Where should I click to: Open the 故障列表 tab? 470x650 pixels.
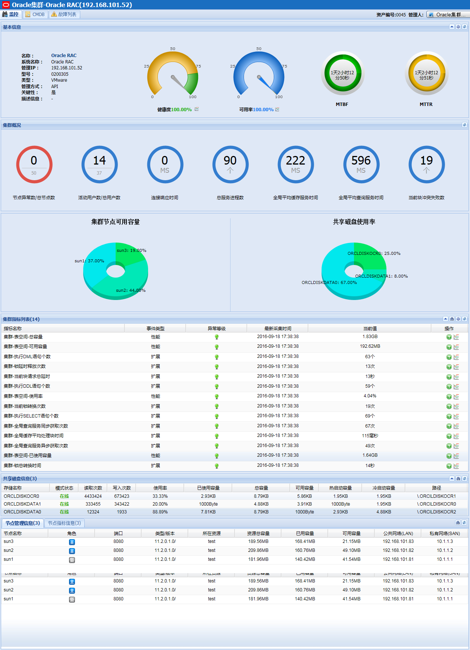tap(64, 14)
